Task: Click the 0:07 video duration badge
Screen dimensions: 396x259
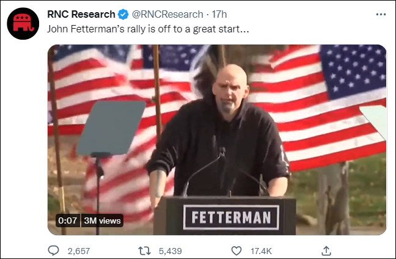Action: click(x=68, y=221)
